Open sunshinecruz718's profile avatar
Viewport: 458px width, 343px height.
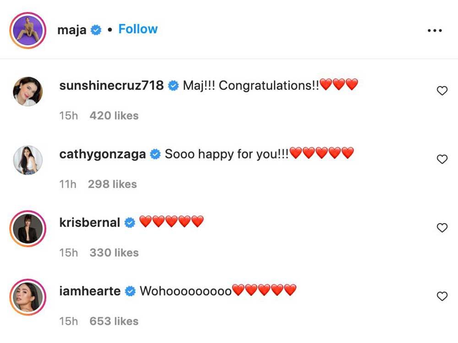click(x=27, y=91)
